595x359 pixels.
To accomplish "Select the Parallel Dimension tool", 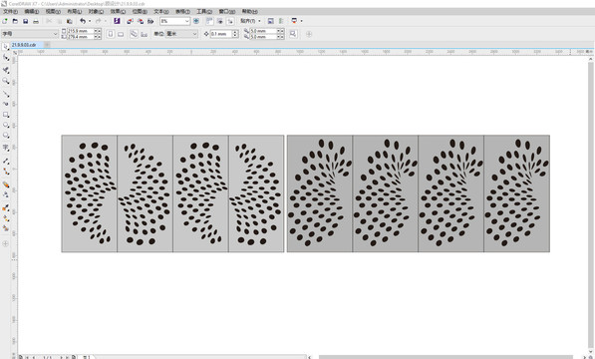I will point(6,161).
